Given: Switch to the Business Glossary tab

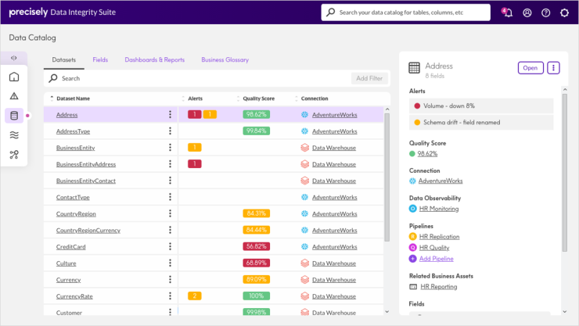Looking at the screenshot, I should (x=225, y=59).
